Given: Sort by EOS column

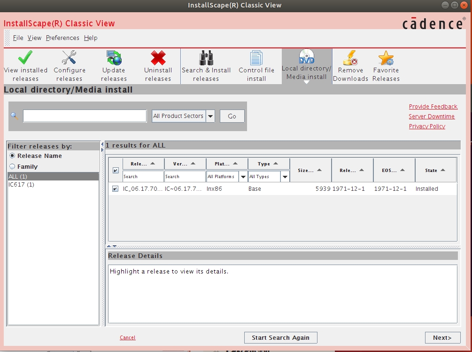Looking at the screenshot, I should pyautogui.click(x=394, y=170).
